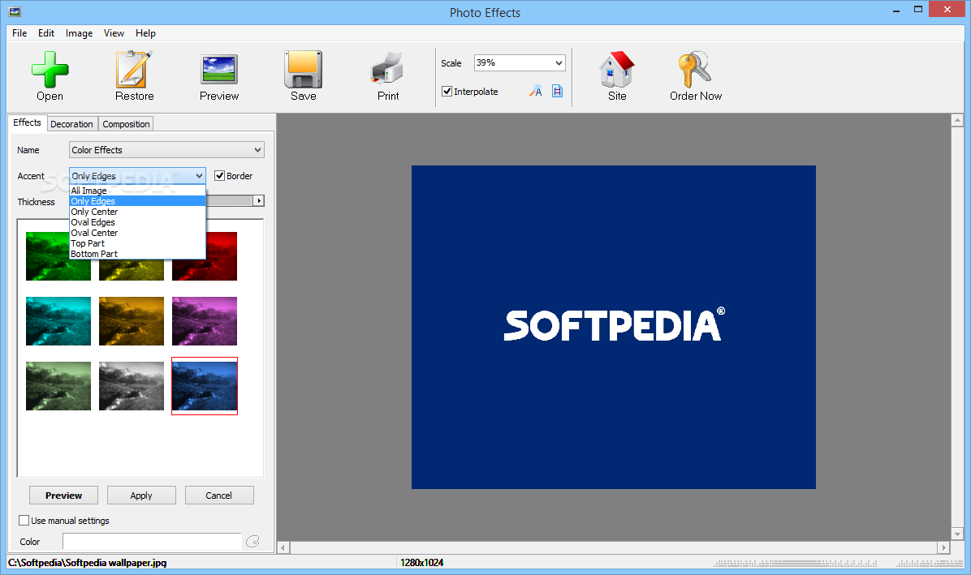Click the color picker icon beside Color field
Screen dimensions: 971x575
click(x=252, y=542)
